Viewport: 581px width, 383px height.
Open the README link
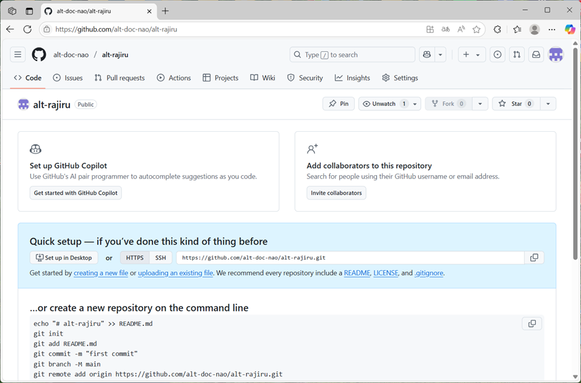click(357, 273)
